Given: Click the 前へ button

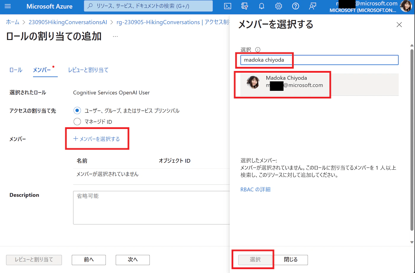Looking at the screenshot, I should click(89, 260).
